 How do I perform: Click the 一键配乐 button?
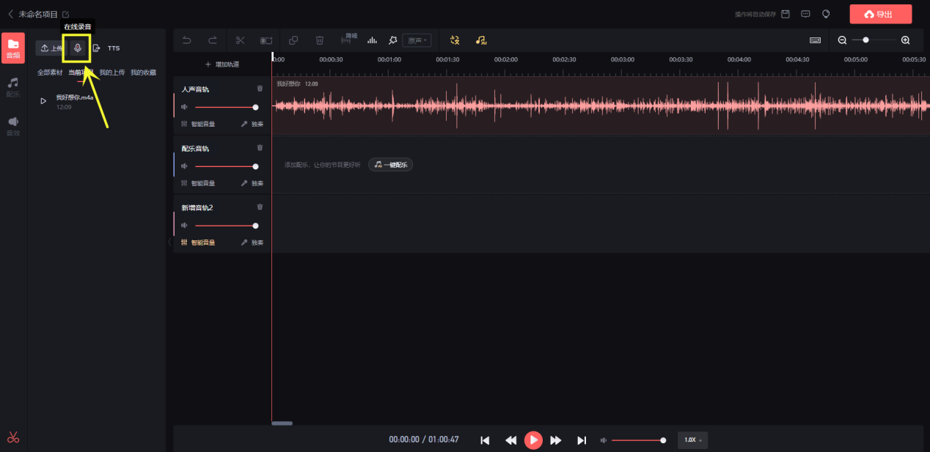click(x=391, y=165)
